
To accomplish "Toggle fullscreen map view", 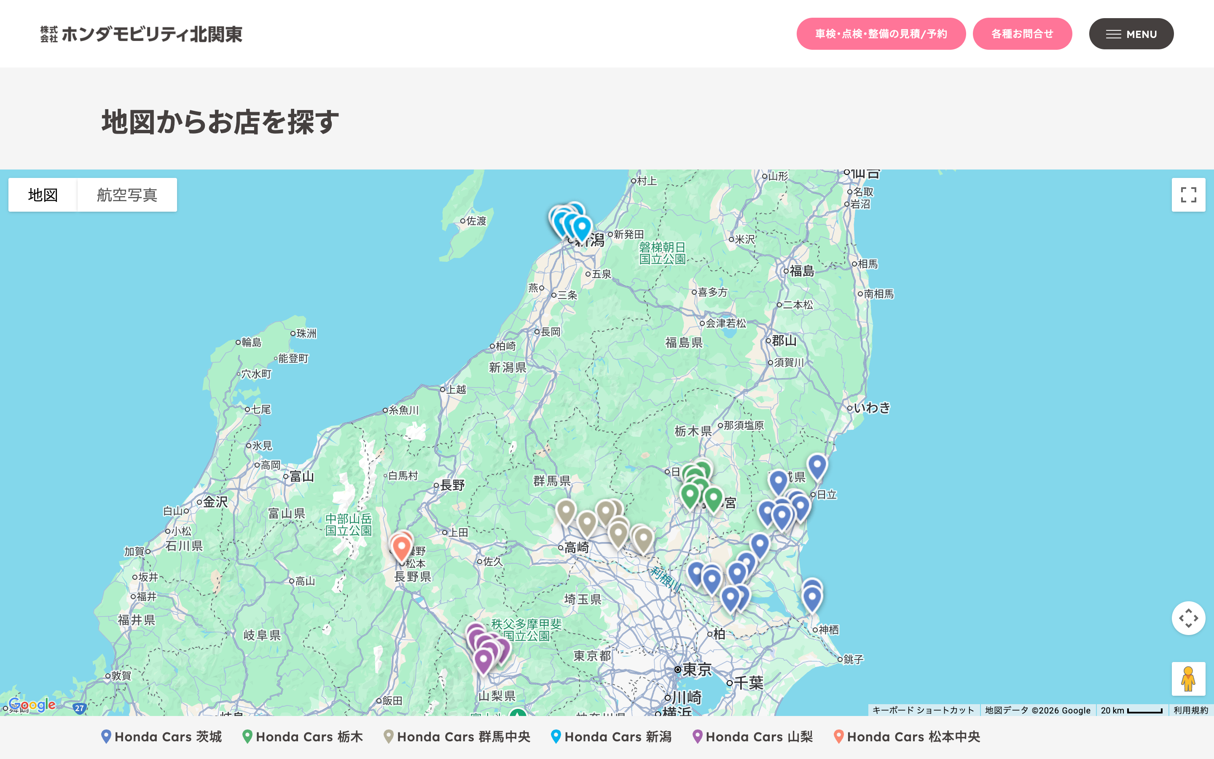I will click(x=1188, y=195).
